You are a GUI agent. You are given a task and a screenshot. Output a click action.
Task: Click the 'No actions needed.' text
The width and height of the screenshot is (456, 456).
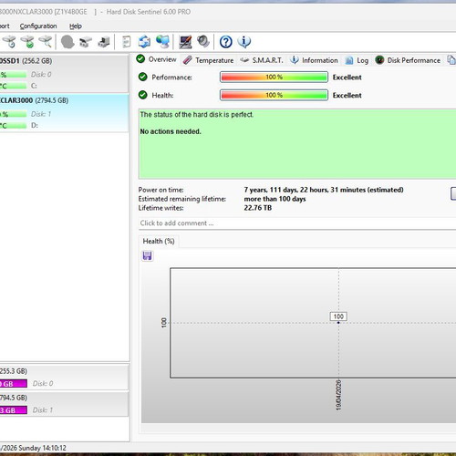click(x=171, y=131)
